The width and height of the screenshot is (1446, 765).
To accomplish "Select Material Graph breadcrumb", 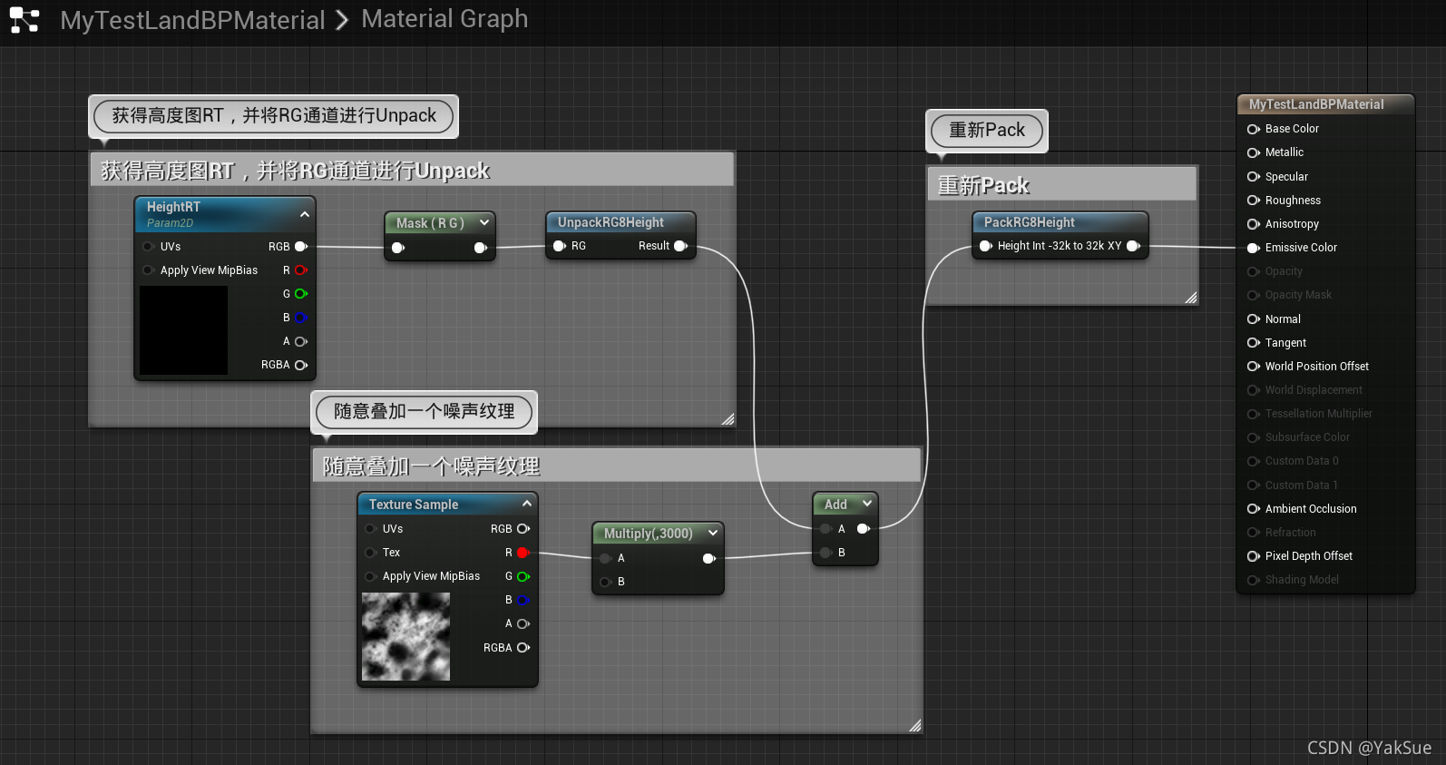I will point(445,18).
